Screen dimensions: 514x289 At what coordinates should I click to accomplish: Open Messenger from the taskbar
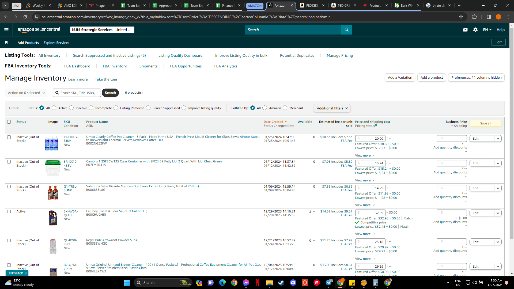(246, 283)
